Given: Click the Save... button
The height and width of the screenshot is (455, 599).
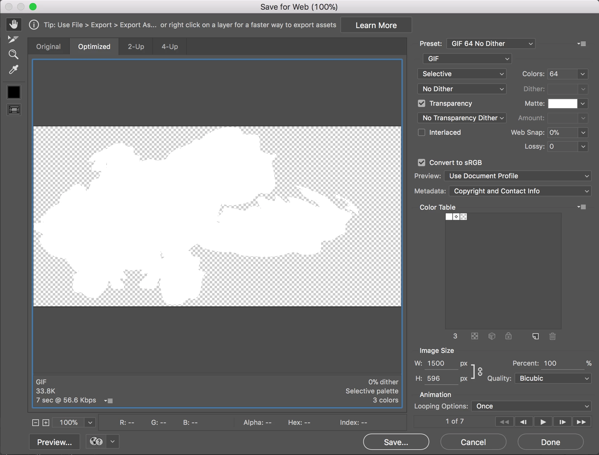Looking at the screenshot, I should pyautogui.click(x=396, y=442).
